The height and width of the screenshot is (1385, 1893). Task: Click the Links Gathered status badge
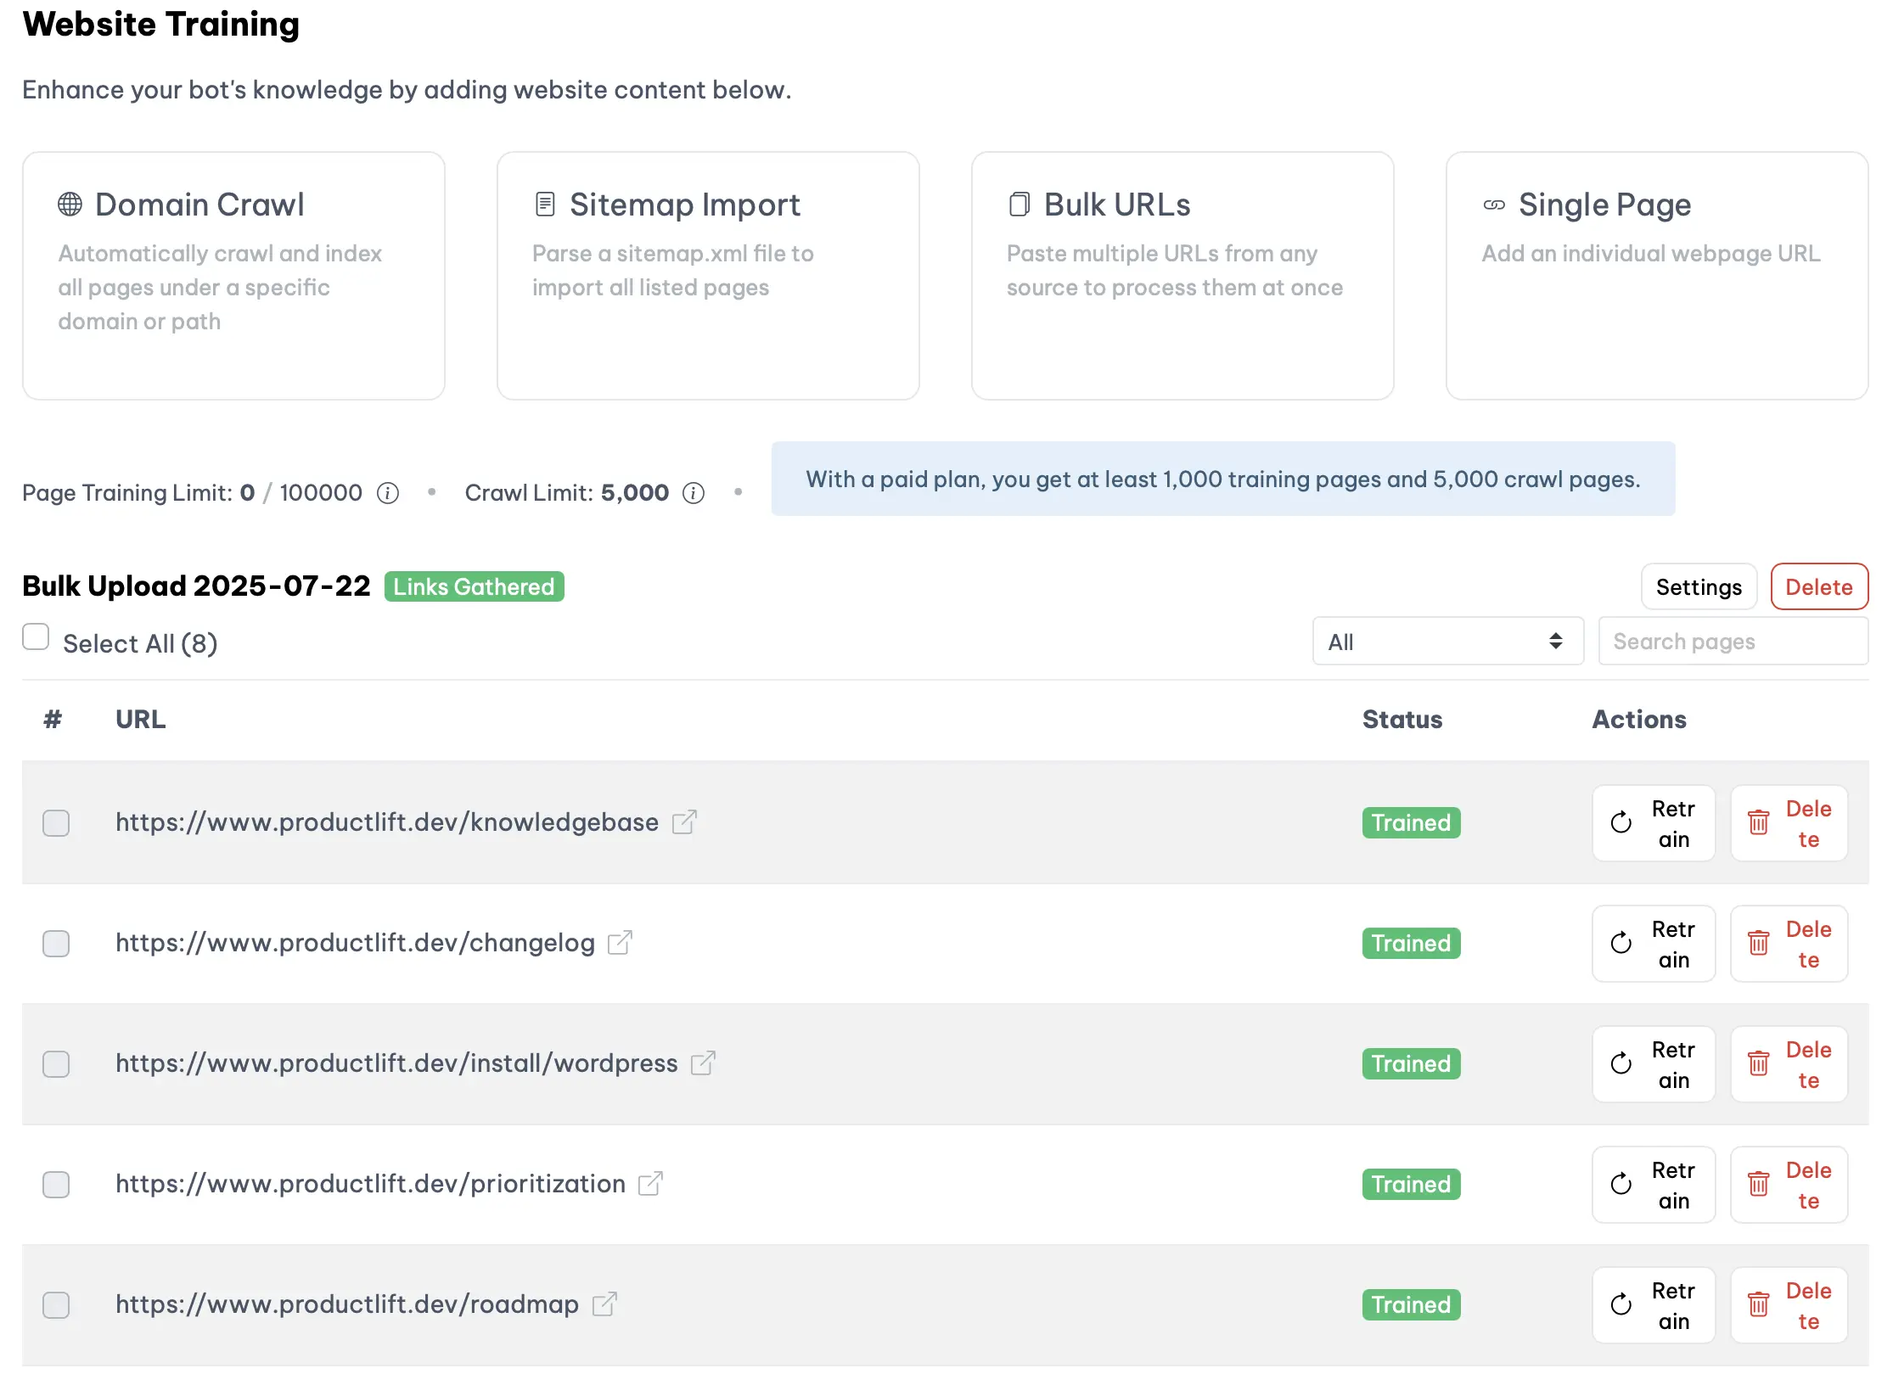[474, 586]
